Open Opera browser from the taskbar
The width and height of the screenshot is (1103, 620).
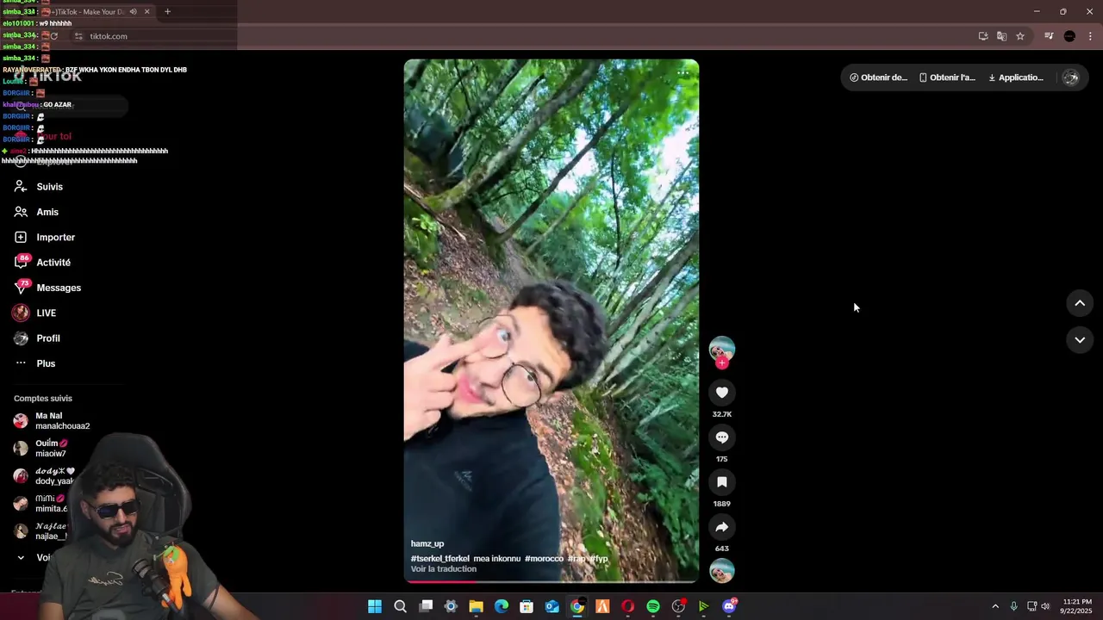click(628, 607)
